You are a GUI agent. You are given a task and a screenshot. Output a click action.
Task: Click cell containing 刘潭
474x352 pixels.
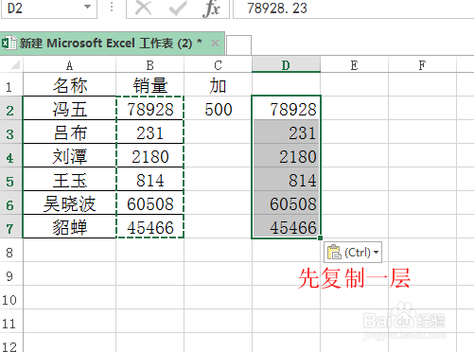pyautogui.click(x=70, y=155)
